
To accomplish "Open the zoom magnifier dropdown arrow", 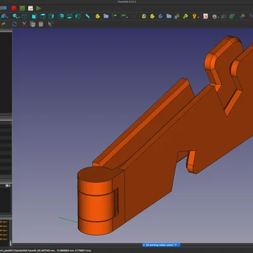I will click(19, 17).
